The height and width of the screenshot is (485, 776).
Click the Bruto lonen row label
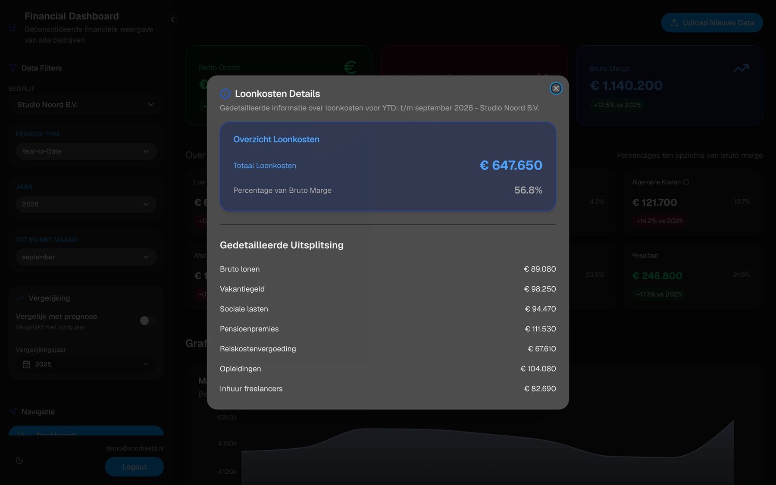click(240, 269)
